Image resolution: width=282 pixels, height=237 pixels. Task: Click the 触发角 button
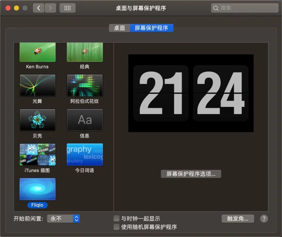coord(238,219)
